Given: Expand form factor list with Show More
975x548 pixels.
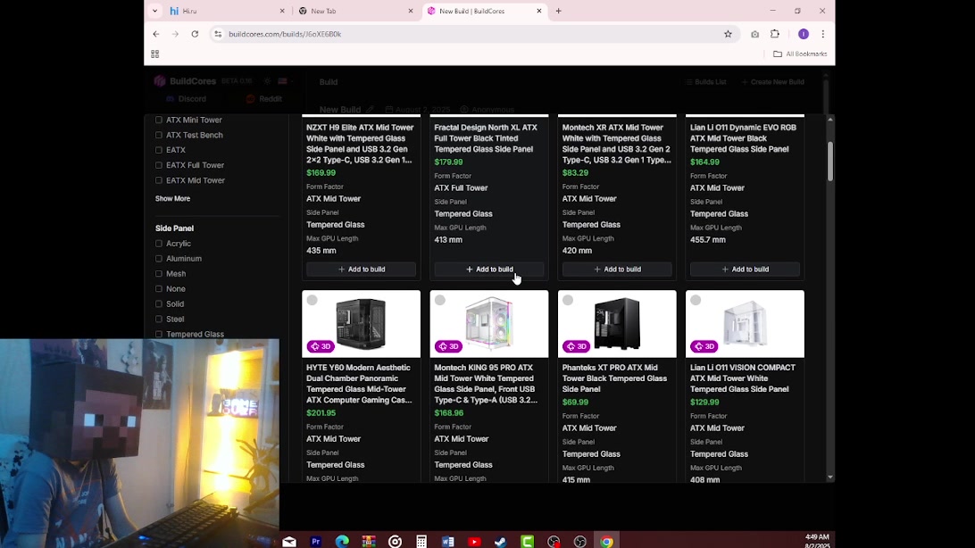Looking at the screenshot, I should [173, 199].
